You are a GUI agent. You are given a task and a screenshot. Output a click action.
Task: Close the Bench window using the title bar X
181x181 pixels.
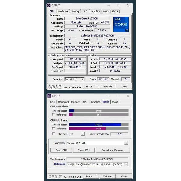tap(129, 96)
